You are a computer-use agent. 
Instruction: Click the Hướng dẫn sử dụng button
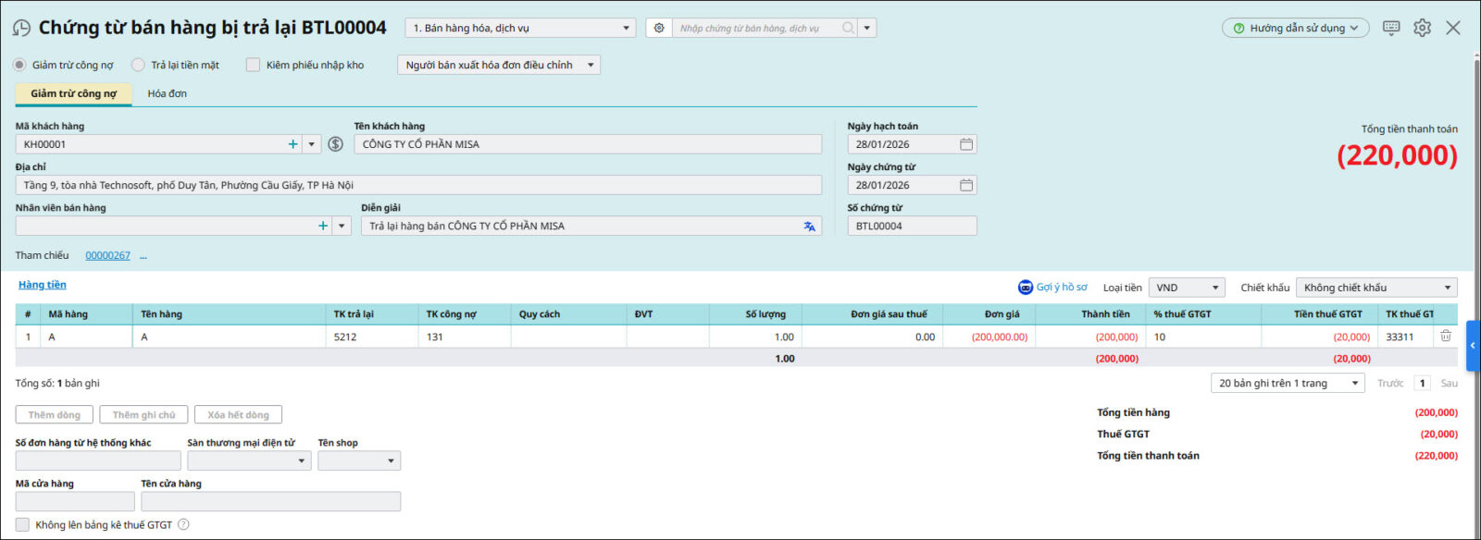point(1295,28)
